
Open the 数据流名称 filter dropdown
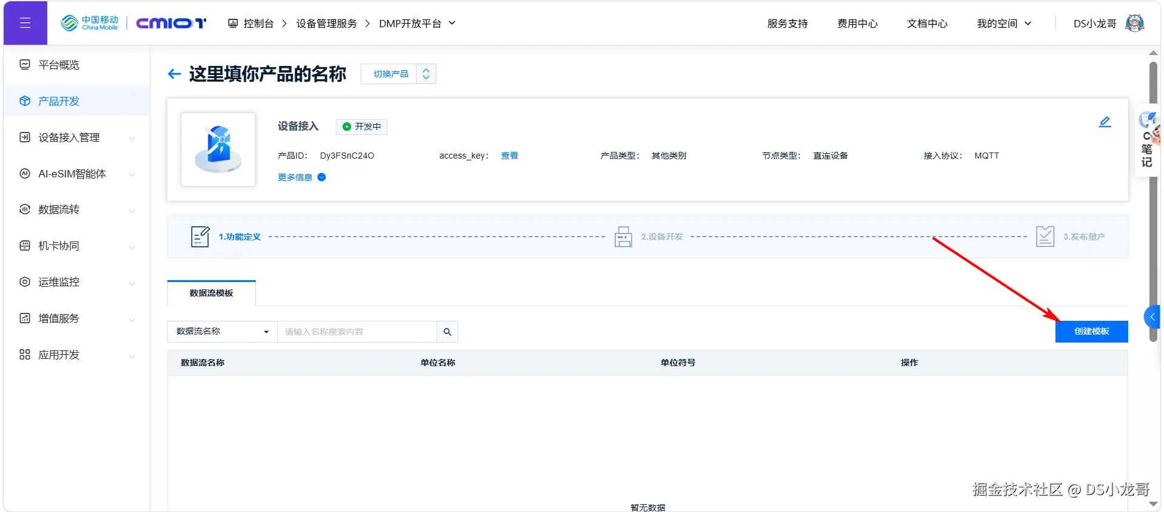pos(222,332)
